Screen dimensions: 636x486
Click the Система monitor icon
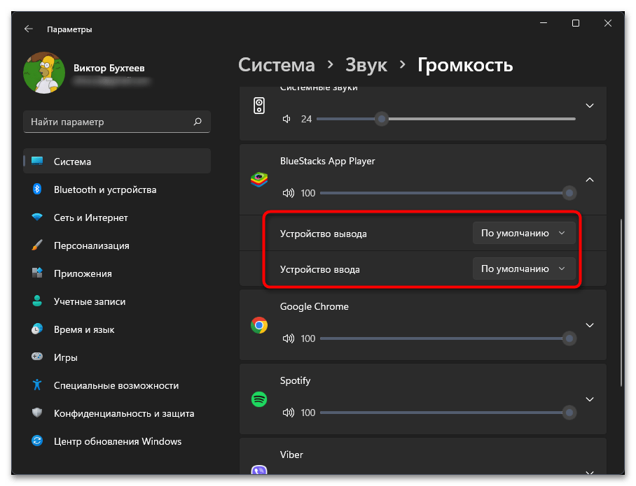coord(37,161)
